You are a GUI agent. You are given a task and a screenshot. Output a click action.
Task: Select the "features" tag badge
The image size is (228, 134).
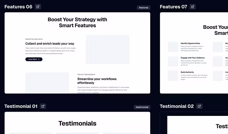click(x=143, y=7)
